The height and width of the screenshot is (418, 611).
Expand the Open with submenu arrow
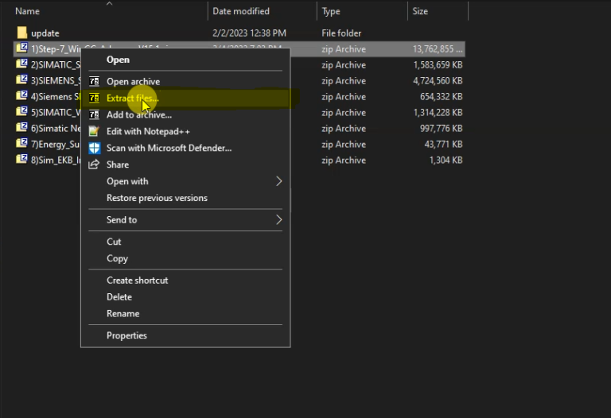click(278, 181)
